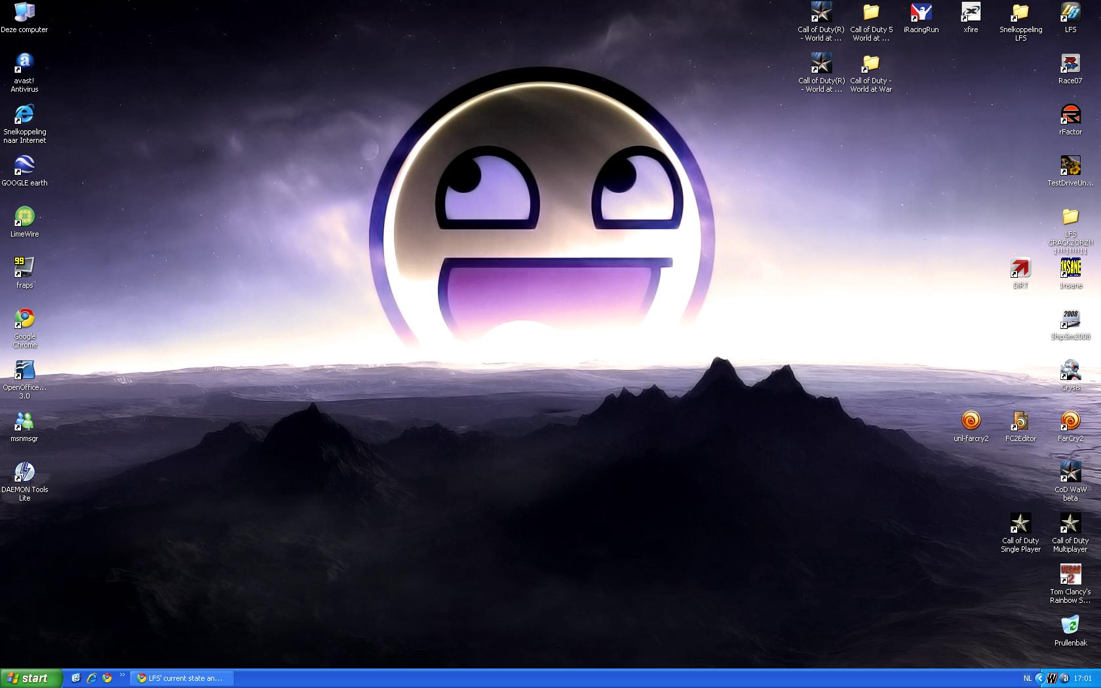1101x688 pixels.
Task: Select the Snelkoppeling naar Internet shortcut
Action: [24, 124]
